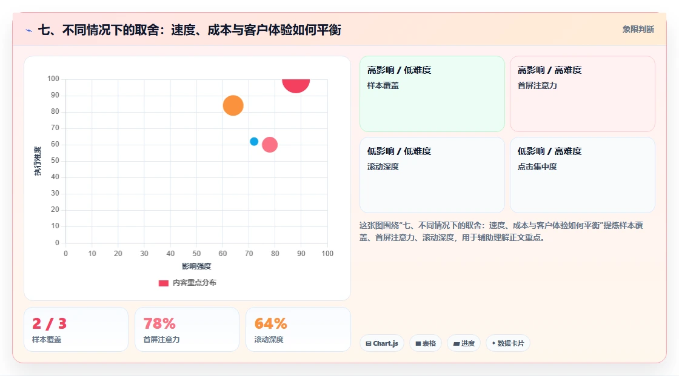This screenshot has height=376, width=679.
Task: Click the 影响强度 x-axis label
Action: tap(196, 266)
